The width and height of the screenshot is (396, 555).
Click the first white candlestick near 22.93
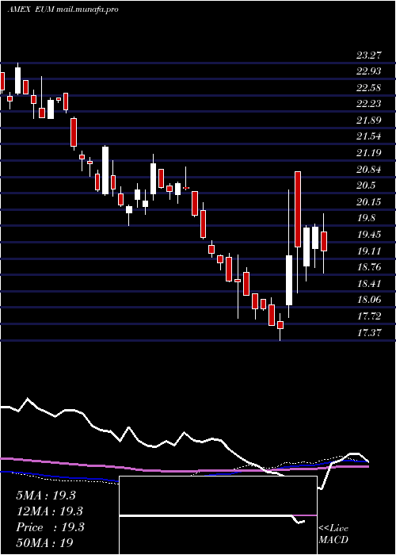(17, 81)
